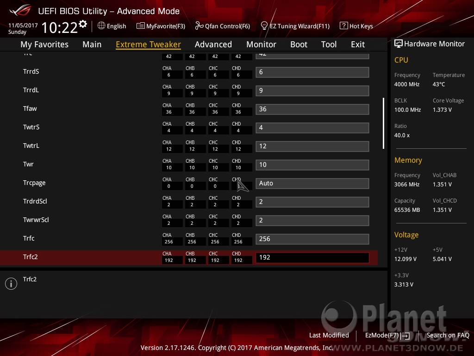Select the TrrdL setting label
The width and height of the screenshot is (474, 356).
[31, 90]
